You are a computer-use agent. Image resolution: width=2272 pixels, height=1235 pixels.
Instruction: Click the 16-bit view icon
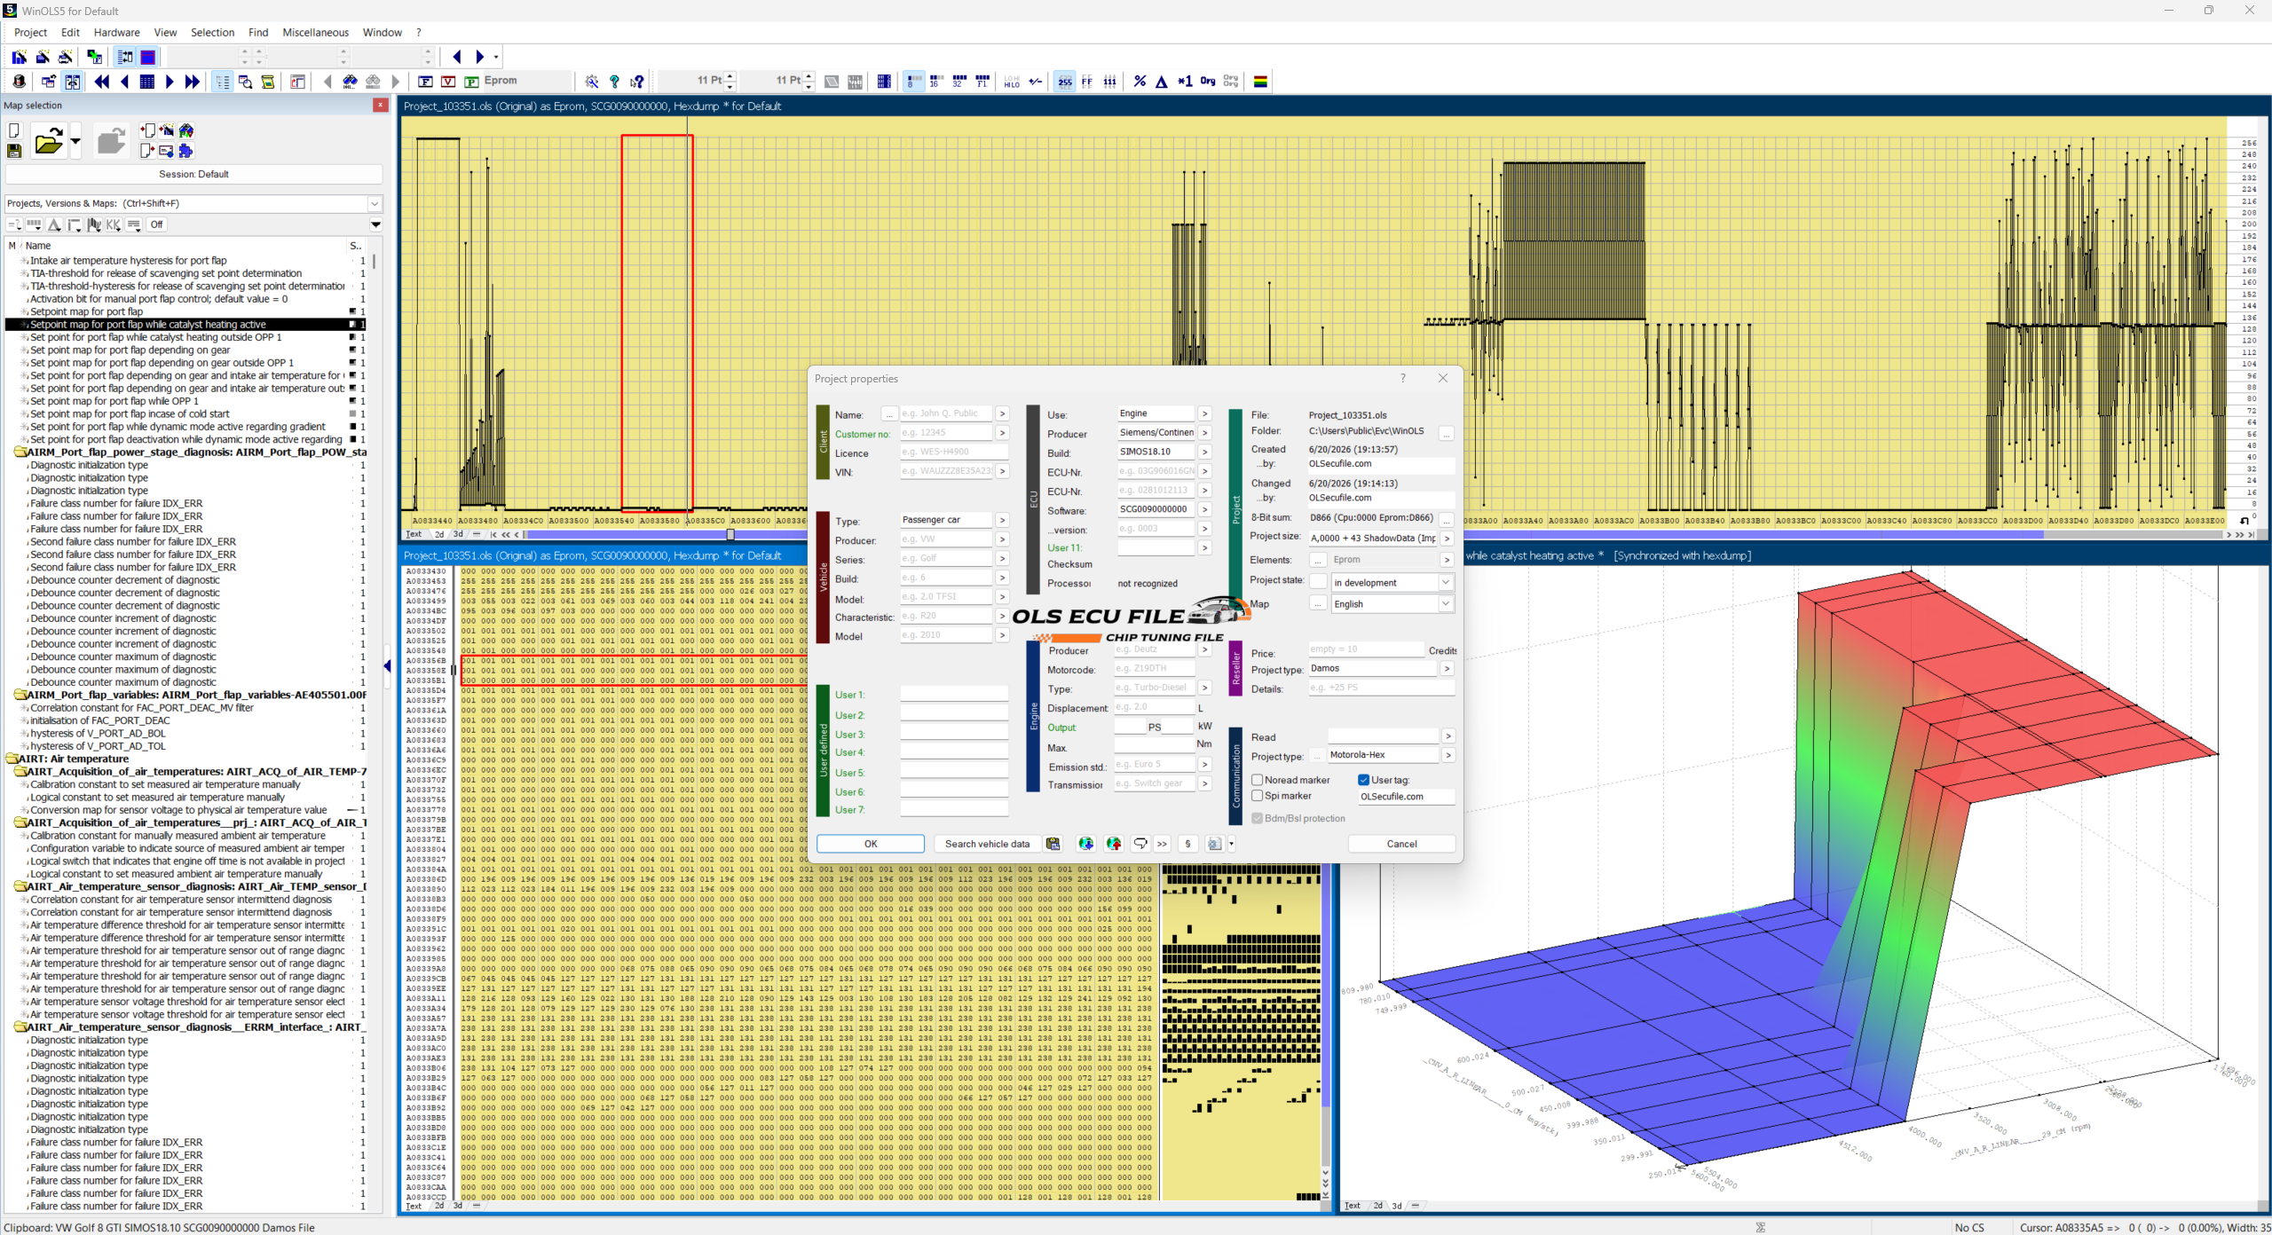coord(935,82)
